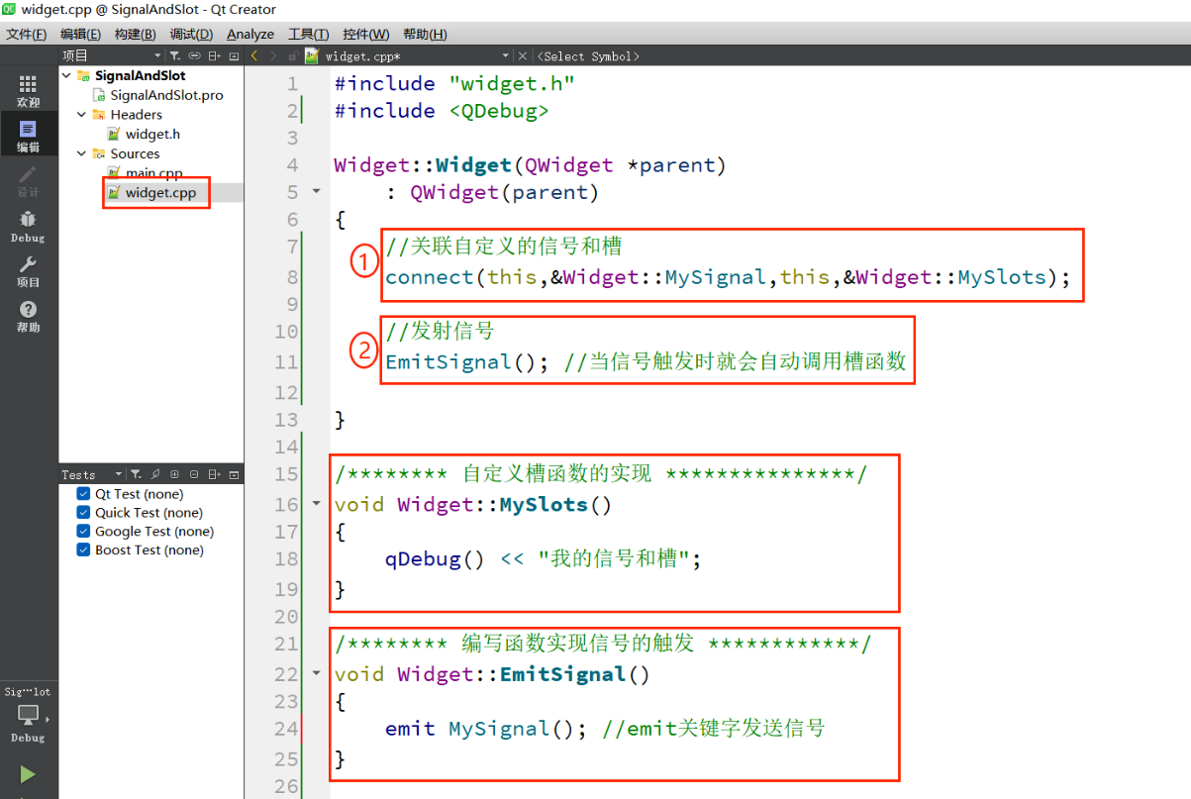Click the split icon in Tests panel header

pyautogui.click(x=214, y=474)
